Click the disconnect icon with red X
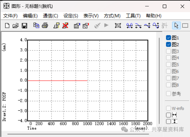Viewport: 190px width, 137px height. [x=65, y=25]
